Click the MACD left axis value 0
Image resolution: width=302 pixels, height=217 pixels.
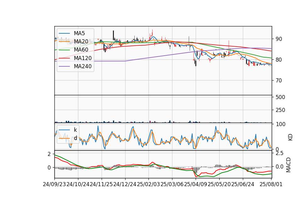click(49, 168)
